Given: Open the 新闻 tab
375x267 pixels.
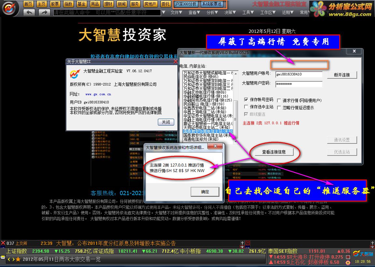Looking at the screenshot, I should (x=121, y=4).
